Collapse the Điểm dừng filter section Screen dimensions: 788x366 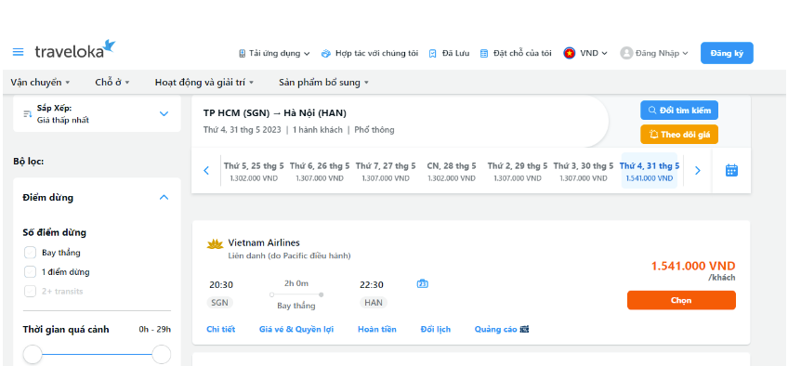[164, 197]
